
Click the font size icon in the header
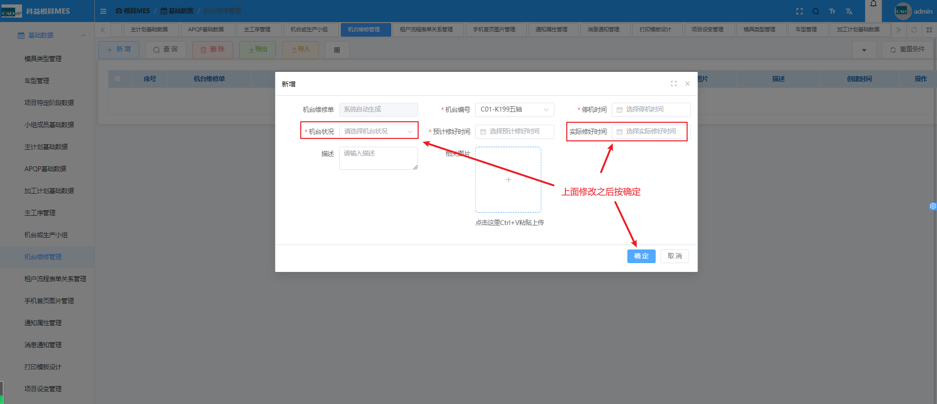pyautogui.click(x=832, y=11)
